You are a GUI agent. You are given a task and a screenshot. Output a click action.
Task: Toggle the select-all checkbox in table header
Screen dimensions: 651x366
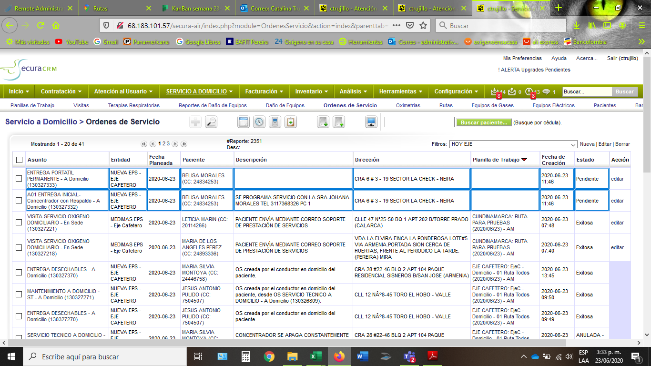19,160
